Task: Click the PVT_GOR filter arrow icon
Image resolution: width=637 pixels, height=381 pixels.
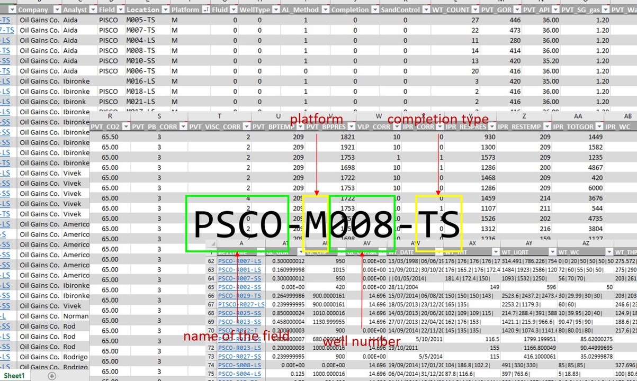Action: click(516, 10)
